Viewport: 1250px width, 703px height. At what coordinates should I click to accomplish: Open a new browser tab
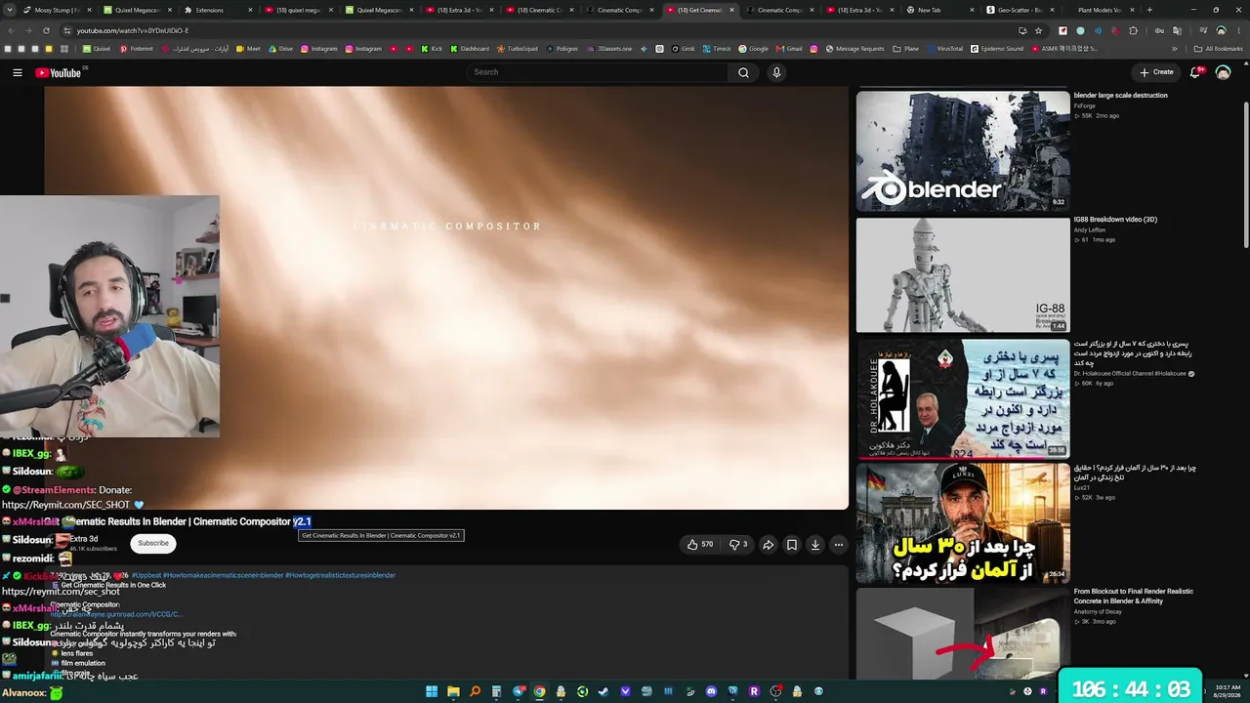click(1149, 10)
